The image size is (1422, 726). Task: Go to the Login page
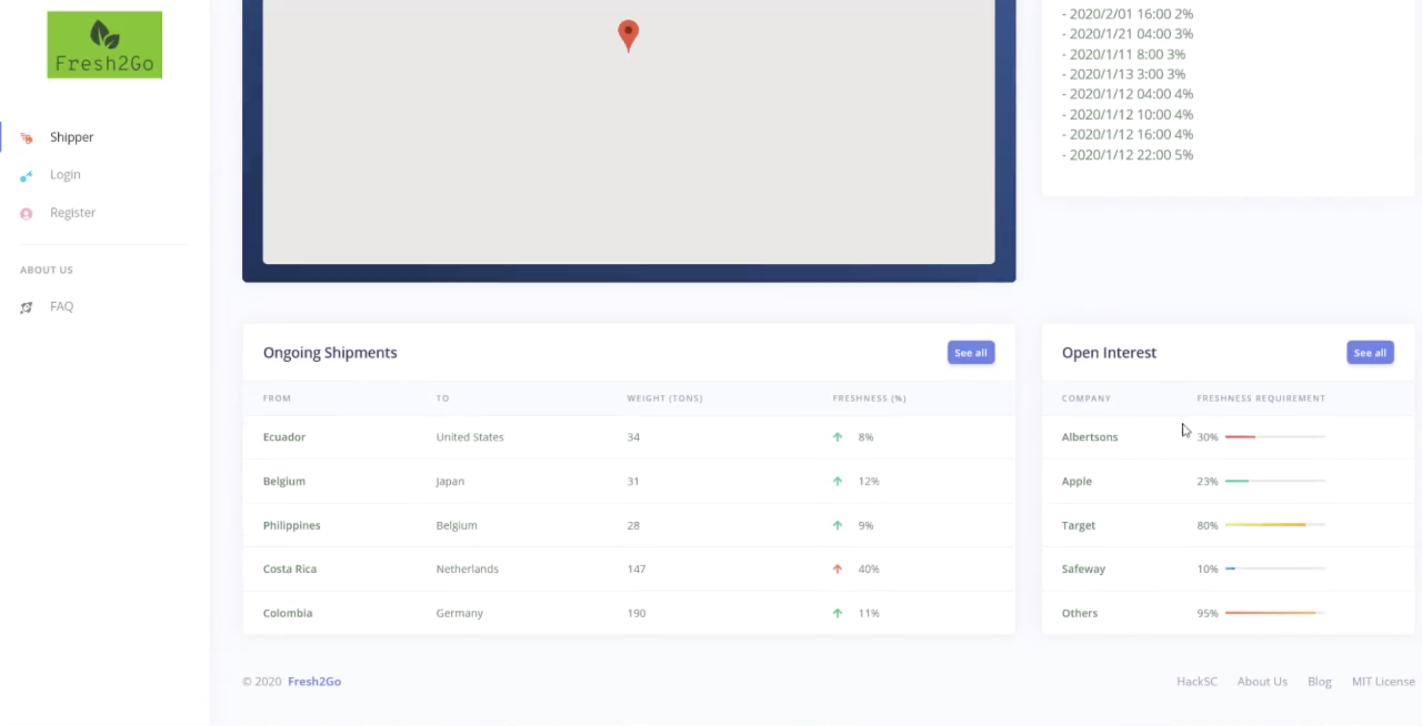(x=65, y=174)
